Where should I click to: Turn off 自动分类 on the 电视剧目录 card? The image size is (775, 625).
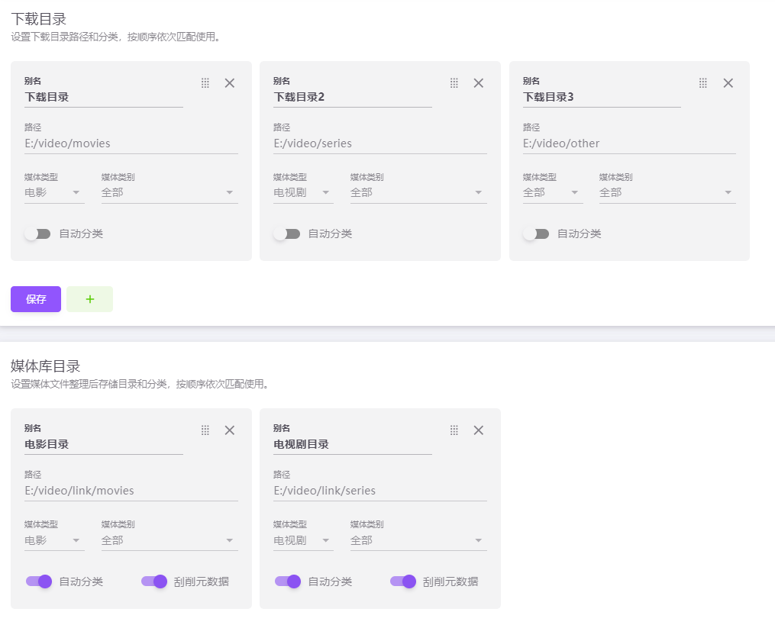coord(287,582)
